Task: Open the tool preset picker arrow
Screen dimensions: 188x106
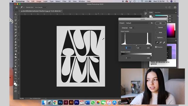Action: (x=24, y=7)
